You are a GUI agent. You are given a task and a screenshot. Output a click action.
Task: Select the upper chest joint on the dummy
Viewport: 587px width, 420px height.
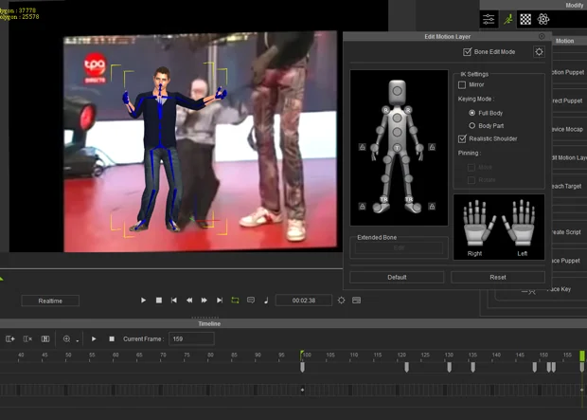coord(398,118)
